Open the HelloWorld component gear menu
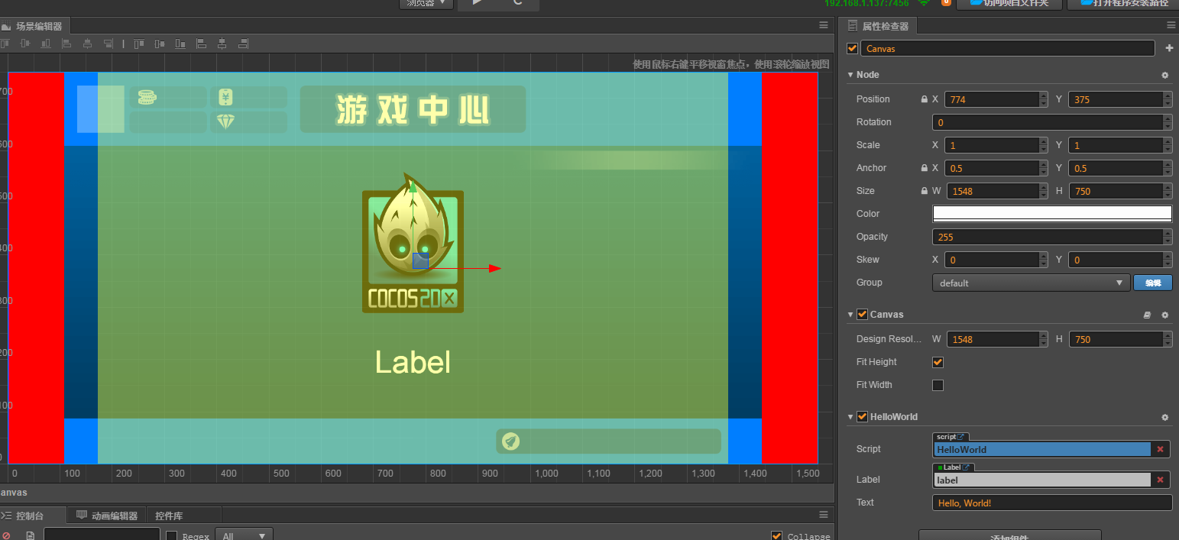This screenshot has width=1179, height=540. [x=1164, y=417]
